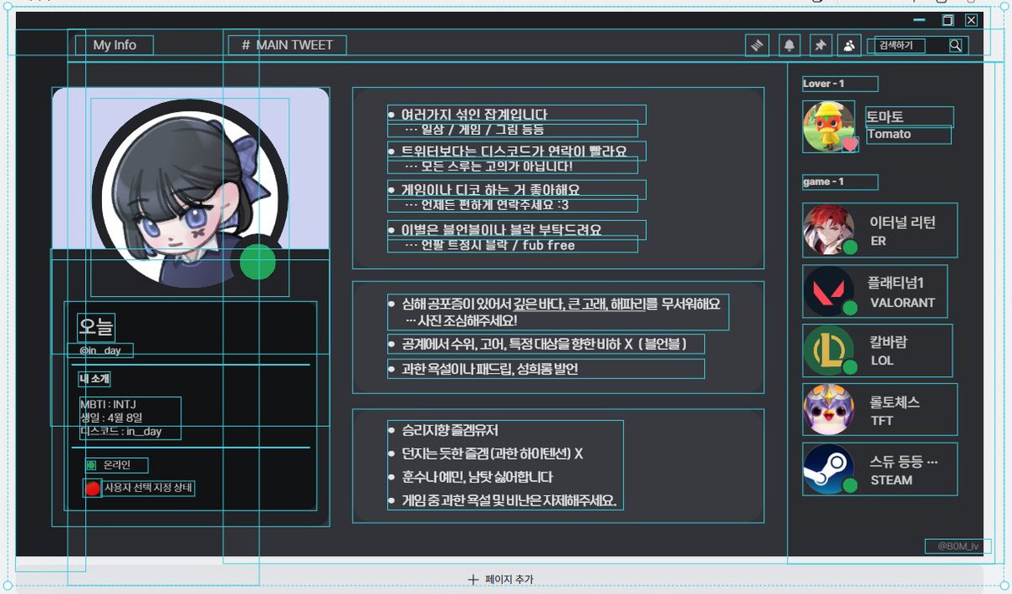Viewport: 1012px width, 594px height.
Task: Select the 온라인 status label
Action: point(117,465)
